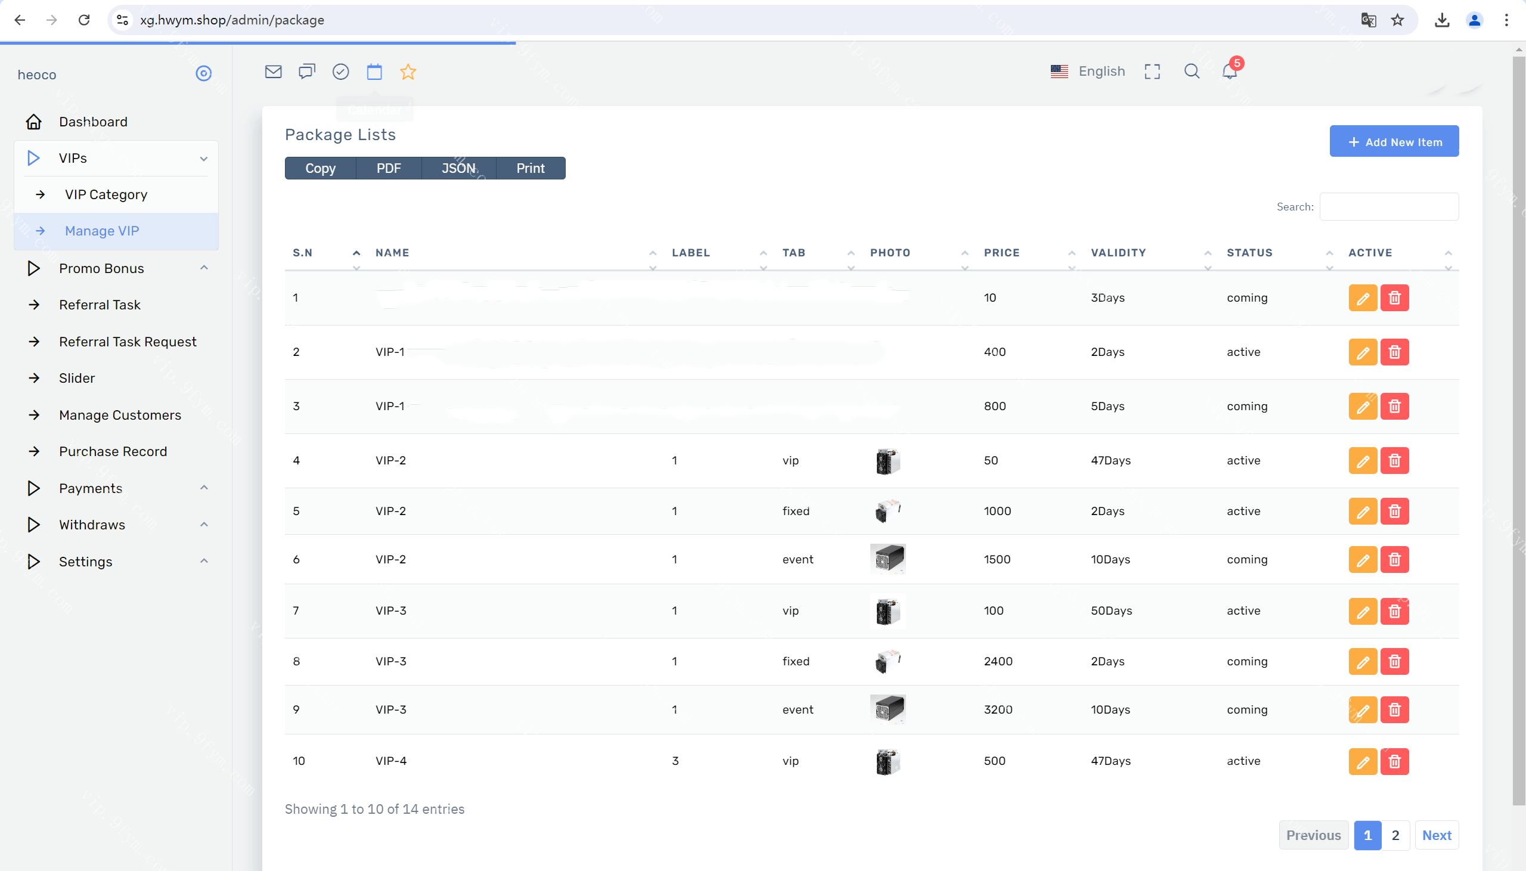Delete the VIP-2 event package
Viewport: 1526px width, 871px height.
pyautogui.click(x=1394, y=559)
